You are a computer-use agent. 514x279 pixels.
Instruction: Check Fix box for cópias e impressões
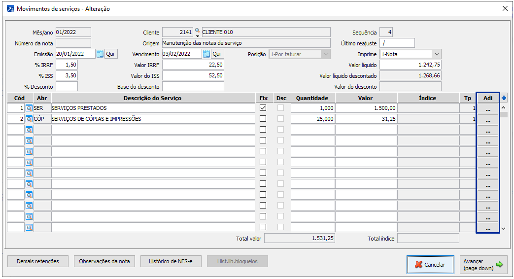pos(263,119)
